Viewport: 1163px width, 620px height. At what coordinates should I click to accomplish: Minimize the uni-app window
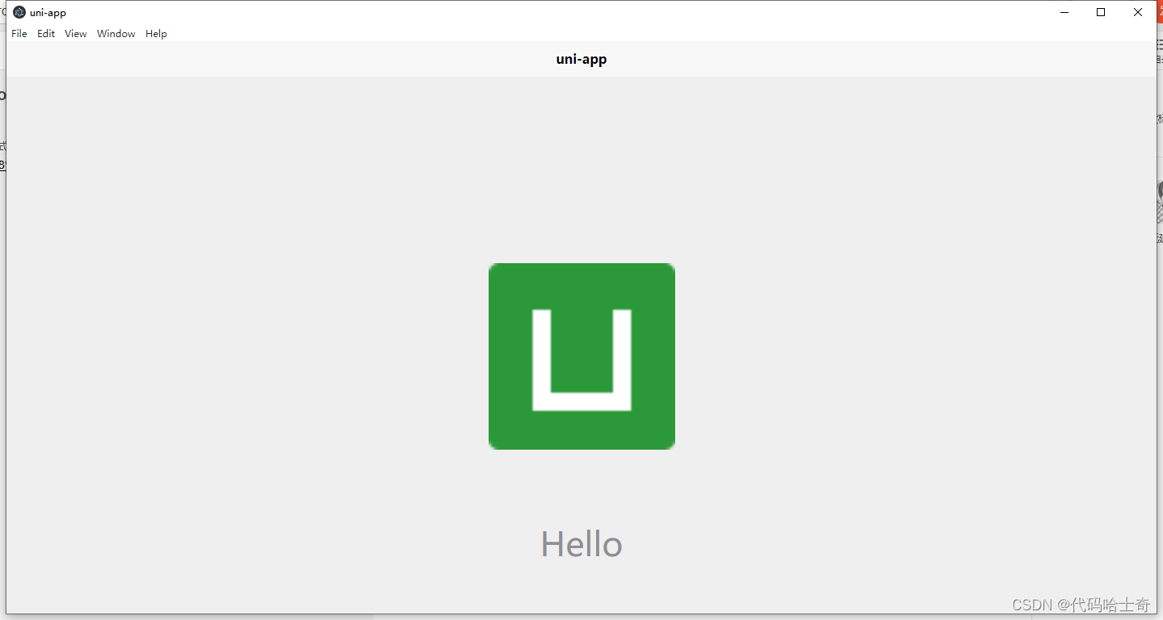pos(1064,12)
